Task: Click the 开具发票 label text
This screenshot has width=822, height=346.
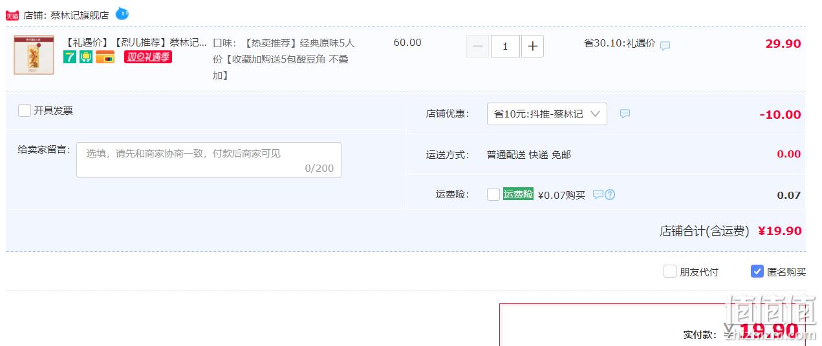Action: tap(54, 110)
